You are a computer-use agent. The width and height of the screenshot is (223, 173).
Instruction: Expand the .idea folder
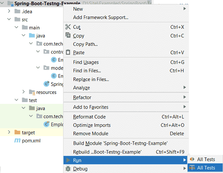[x=9, y=11]
